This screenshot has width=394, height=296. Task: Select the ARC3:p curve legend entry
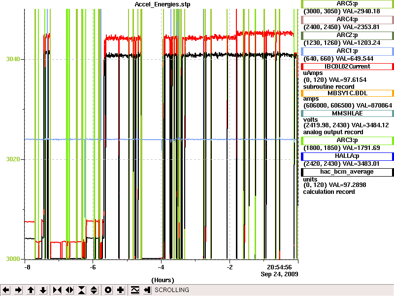[x=347, y=141]
